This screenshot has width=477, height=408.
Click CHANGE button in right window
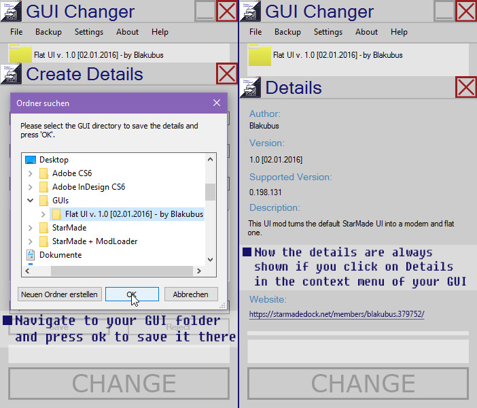tap(358, 384)
